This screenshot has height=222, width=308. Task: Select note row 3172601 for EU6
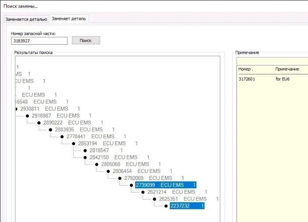263,79
